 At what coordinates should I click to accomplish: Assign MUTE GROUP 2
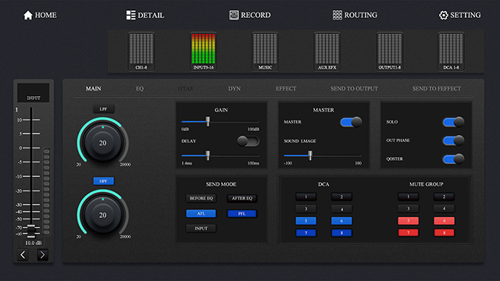(x=444, y=197)
